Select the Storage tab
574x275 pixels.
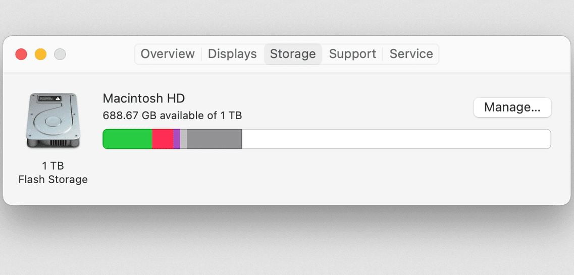coord(293,54)
